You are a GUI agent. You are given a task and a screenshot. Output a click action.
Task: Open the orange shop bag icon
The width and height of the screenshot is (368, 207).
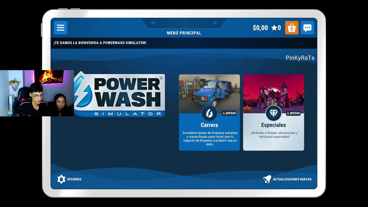point(292,28)
